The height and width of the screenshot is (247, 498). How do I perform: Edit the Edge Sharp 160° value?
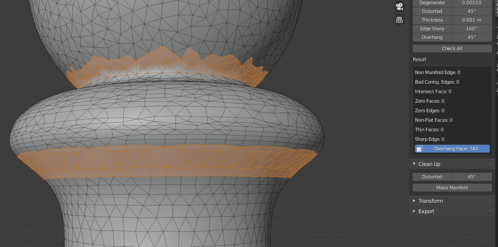[471, 29]
